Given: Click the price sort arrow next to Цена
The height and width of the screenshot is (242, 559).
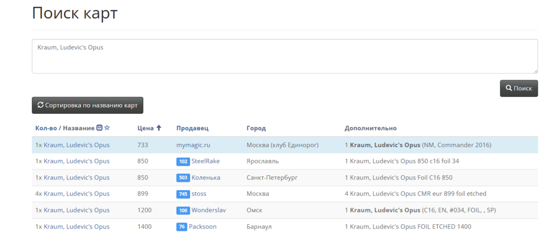Looking at the screenshot, I should [x=159, y=128].
